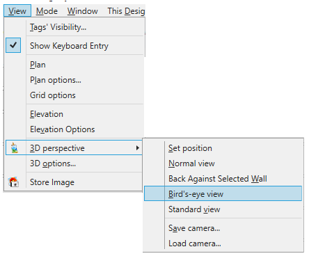Open Elevation Options
This screenshot has height=256, width=309.
63,129
